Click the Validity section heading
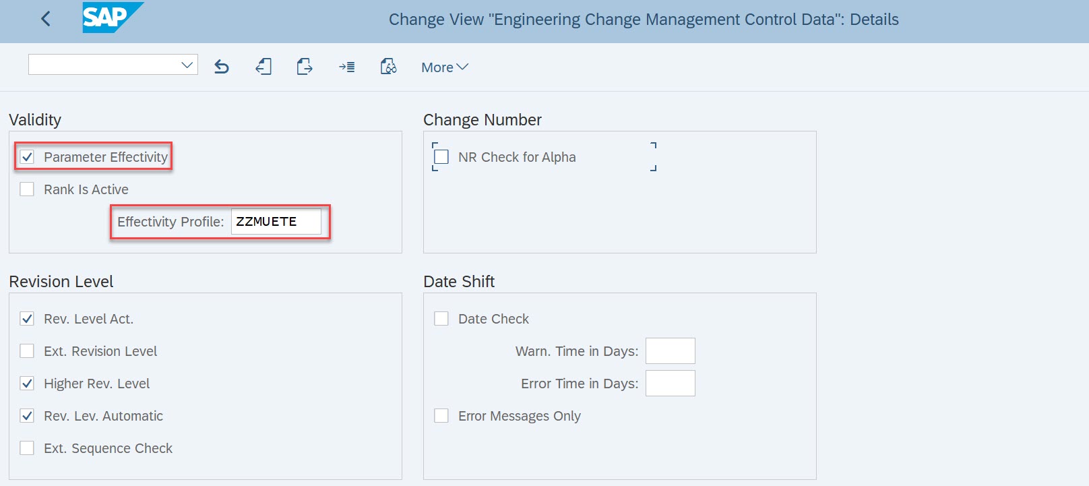This screenshot has height=486, width=1089. [35, 120]
